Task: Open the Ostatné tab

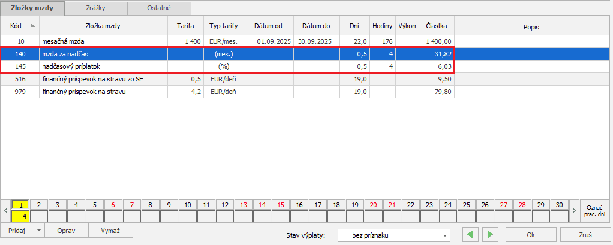Action: point(160,8)
